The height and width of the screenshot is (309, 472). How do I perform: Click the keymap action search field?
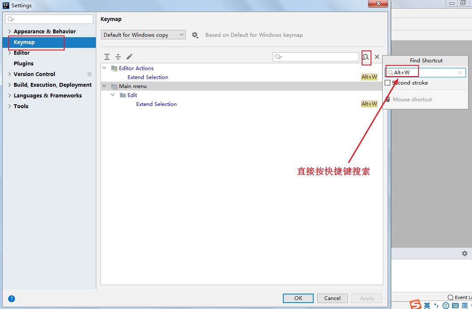pyautogui.click(x=315, y=57)
